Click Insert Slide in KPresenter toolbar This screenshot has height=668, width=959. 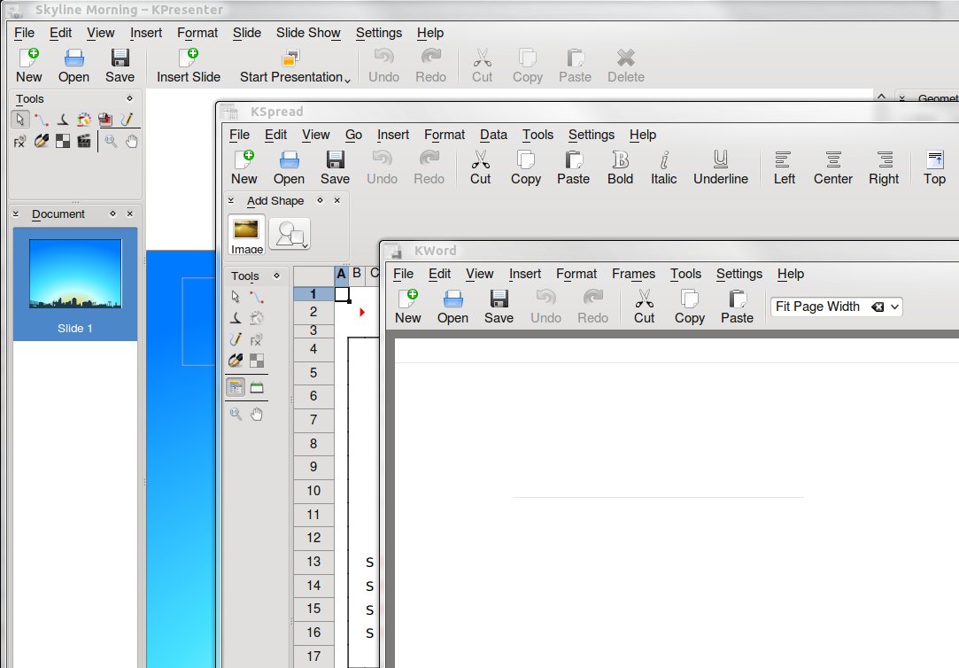(x=189, y=66)
